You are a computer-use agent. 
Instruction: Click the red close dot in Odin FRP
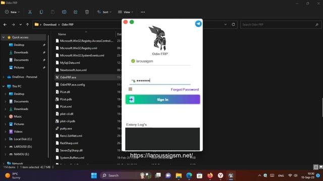click(126, 22)
